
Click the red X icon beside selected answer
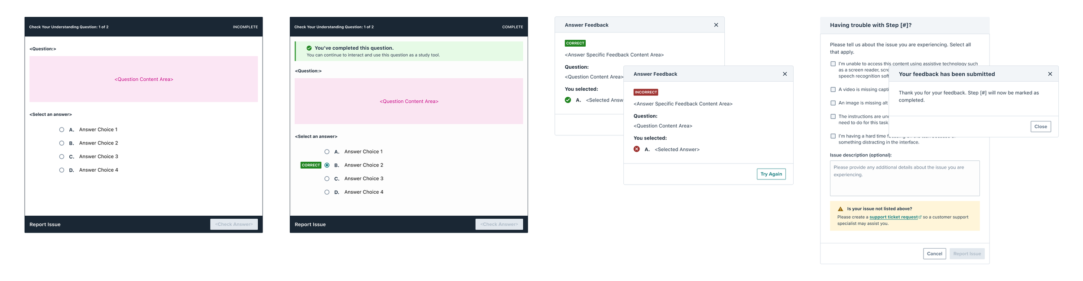(636, 149)
